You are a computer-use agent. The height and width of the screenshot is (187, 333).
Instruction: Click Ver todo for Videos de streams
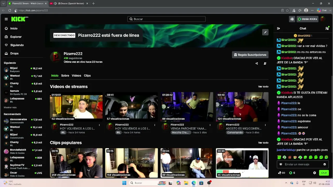[x=263, y=86]
